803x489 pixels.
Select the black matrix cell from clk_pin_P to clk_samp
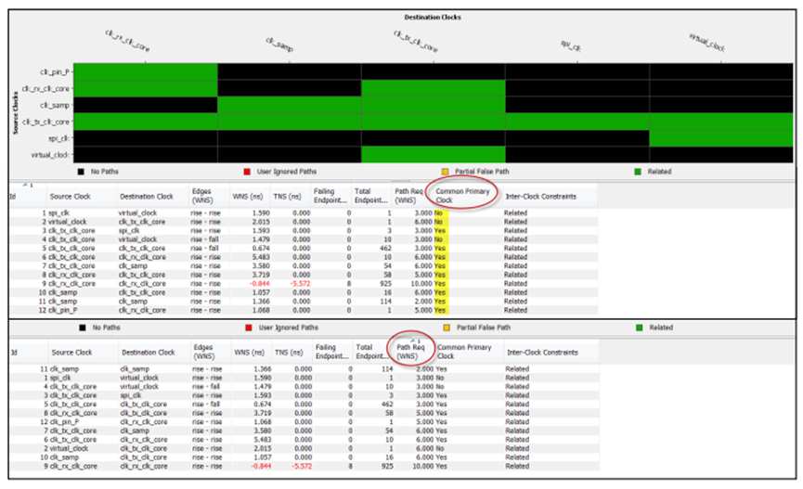coord(290,71)
